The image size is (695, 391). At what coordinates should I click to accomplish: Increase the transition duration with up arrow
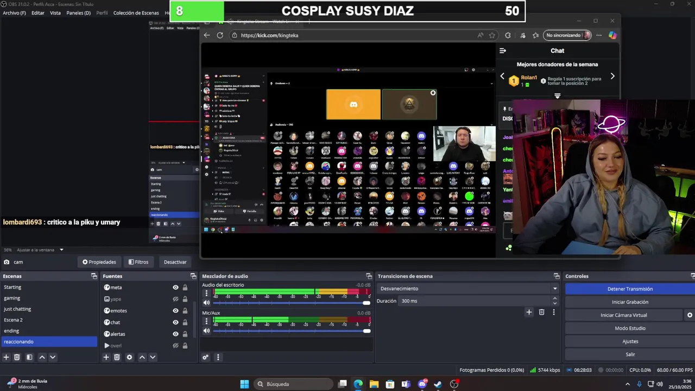click(554, 298)
